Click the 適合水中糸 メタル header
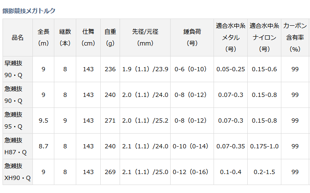310x193 pixels. tap(230, 38)
